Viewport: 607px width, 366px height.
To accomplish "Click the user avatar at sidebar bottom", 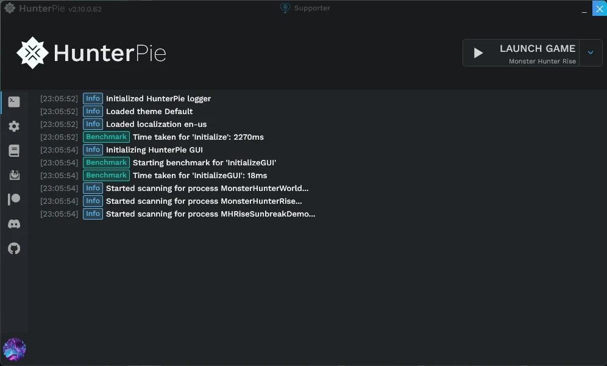I will [x=15, y=350].
